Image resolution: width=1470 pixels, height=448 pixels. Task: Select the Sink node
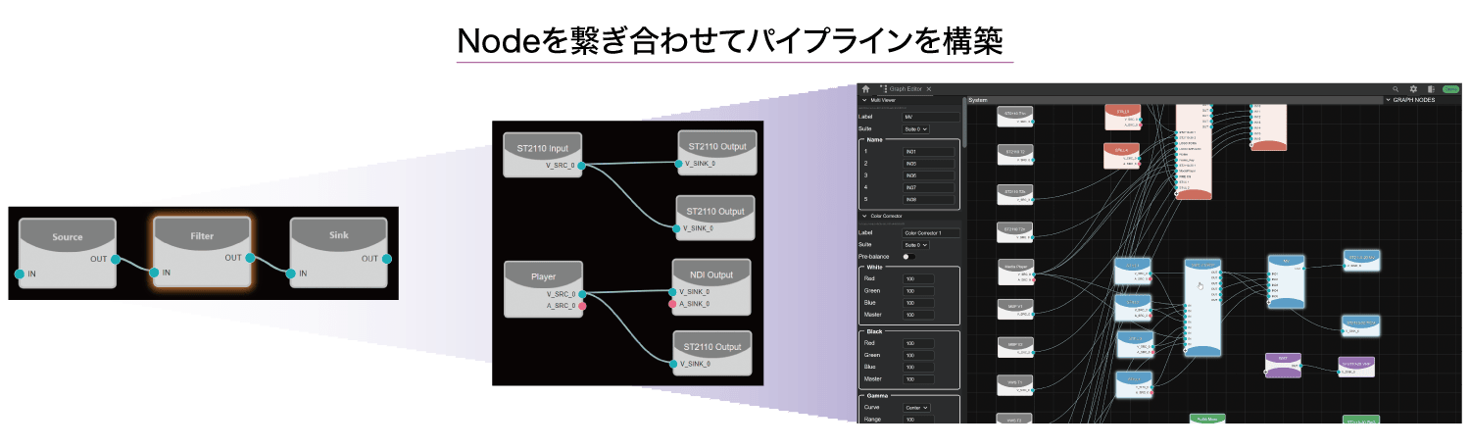tap(339, 252)
